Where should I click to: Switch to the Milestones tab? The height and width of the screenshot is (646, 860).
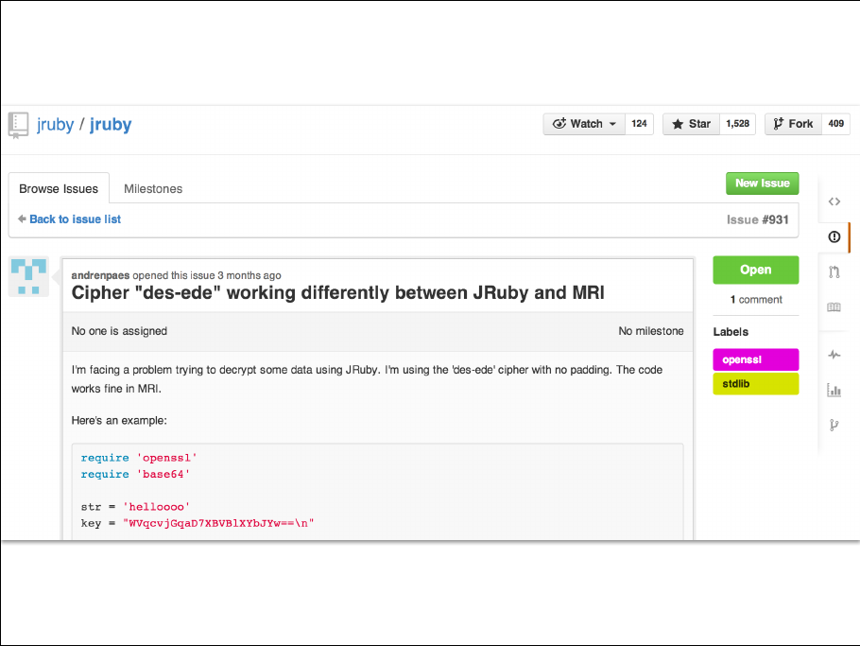point(153,189)
